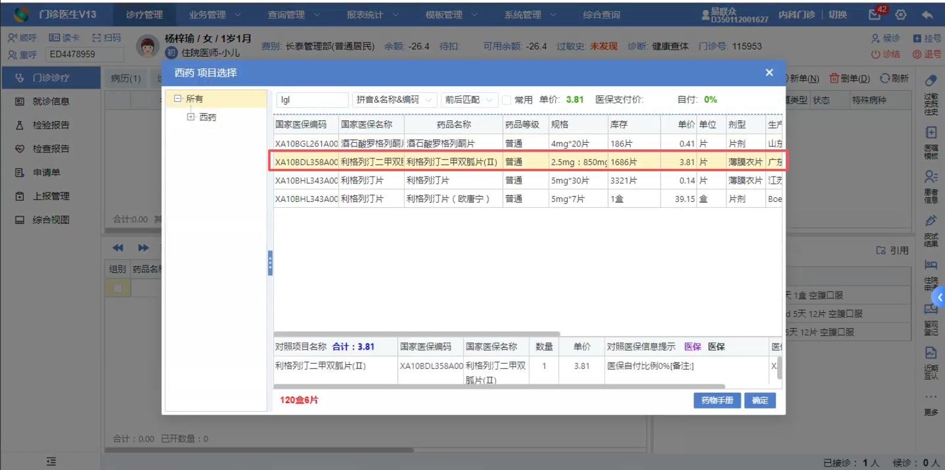
Task: Click the 挂号 registration icon
Action: [x=917, y=38]
